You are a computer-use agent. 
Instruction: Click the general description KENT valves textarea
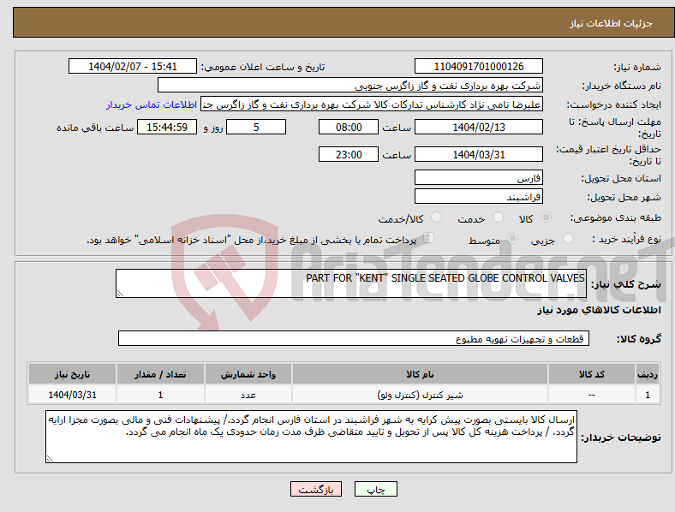coord(351,283)
